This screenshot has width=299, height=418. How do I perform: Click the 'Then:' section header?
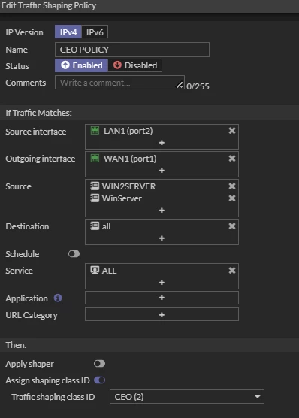(x=16, y=345)
